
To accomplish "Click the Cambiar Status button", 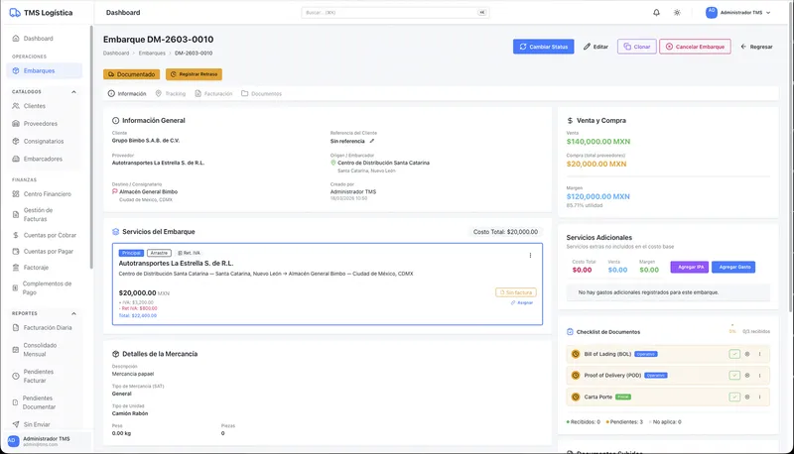I will click(x=543, y=47).
